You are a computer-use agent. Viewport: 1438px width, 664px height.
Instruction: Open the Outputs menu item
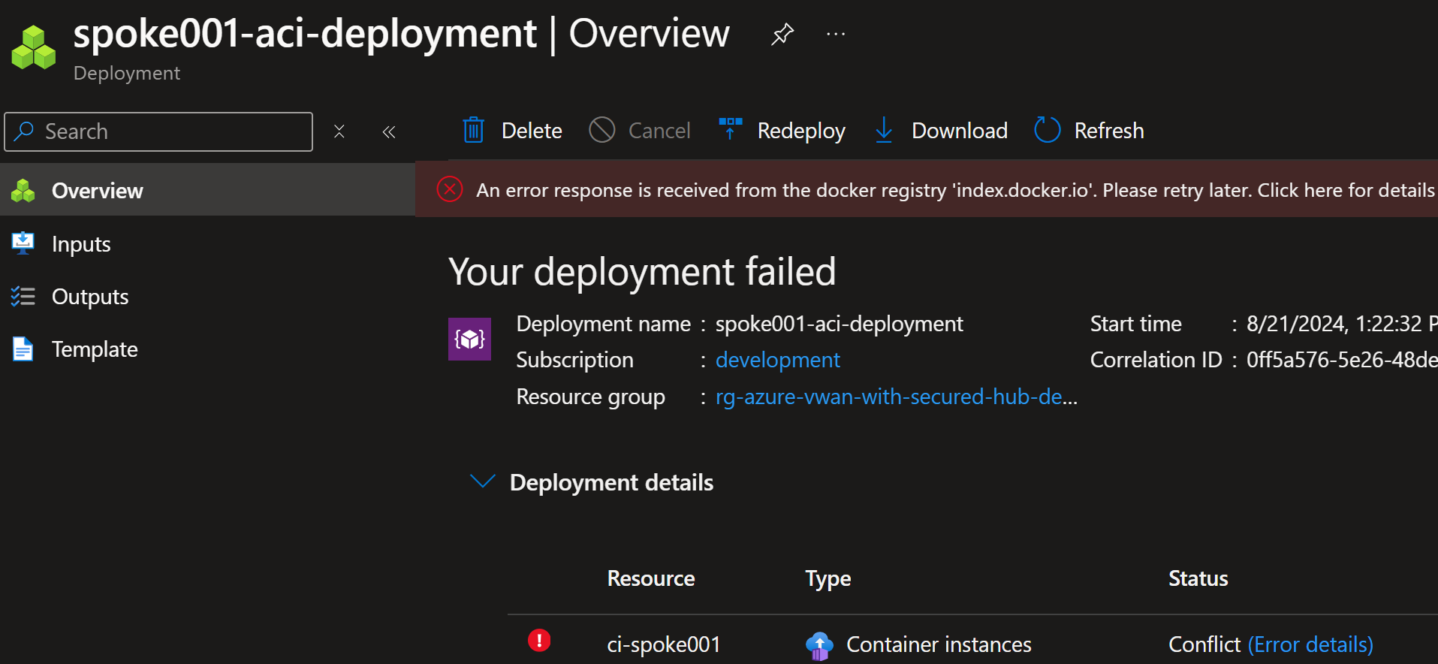pos(208,296)
